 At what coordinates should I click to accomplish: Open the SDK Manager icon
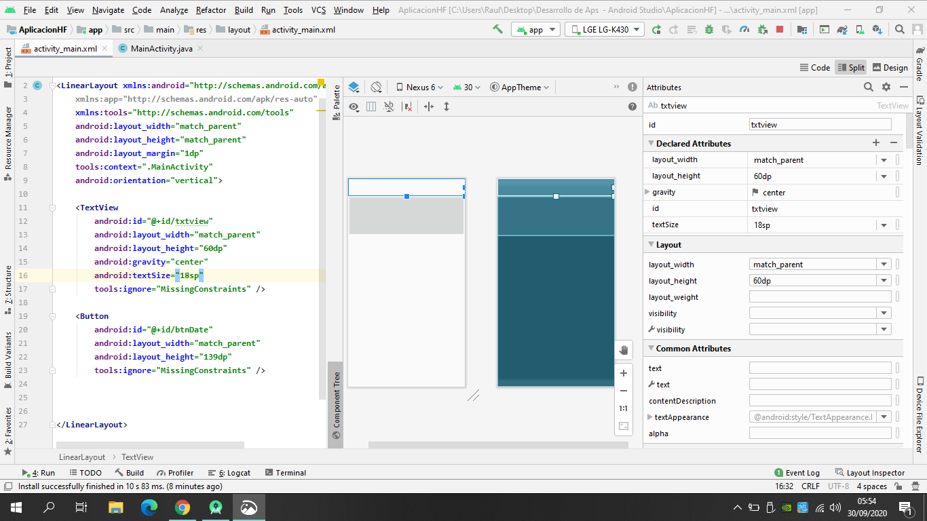coord(877,29)
